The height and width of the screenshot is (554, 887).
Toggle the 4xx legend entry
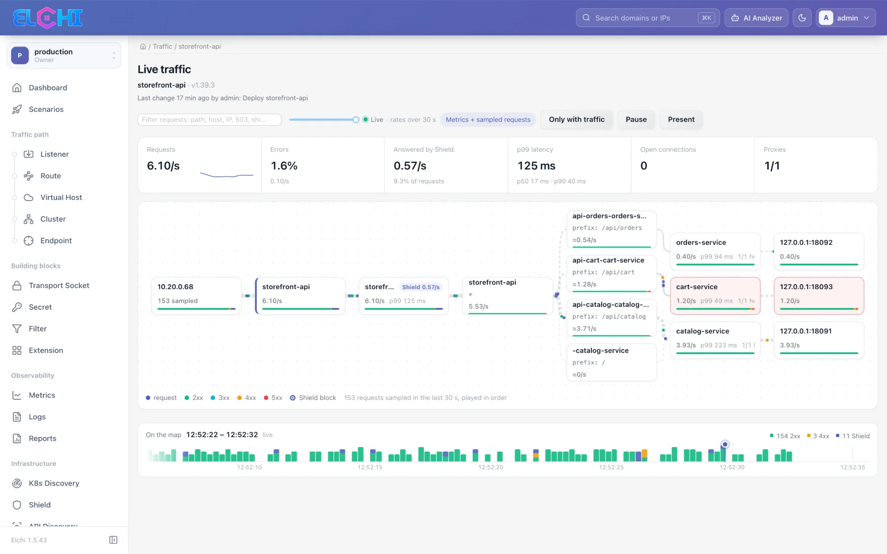point(246,398)
